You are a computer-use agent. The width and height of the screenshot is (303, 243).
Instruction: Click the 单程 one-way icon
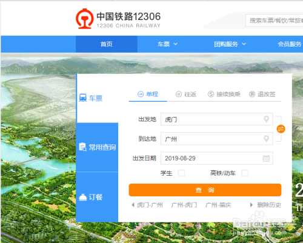141,94
